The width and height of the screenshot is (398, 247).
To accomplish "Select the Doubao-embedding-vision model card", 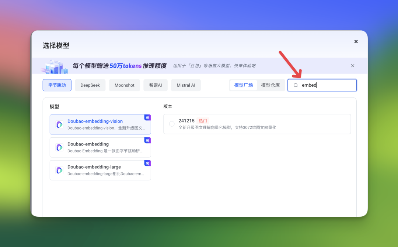I will [x=100, y=124].
